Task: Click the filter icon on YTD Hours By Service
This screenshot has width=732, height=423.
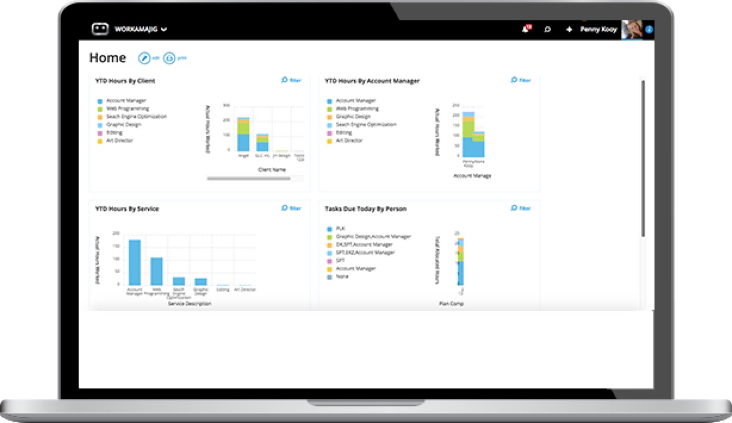Action: (x=291, y=208)
